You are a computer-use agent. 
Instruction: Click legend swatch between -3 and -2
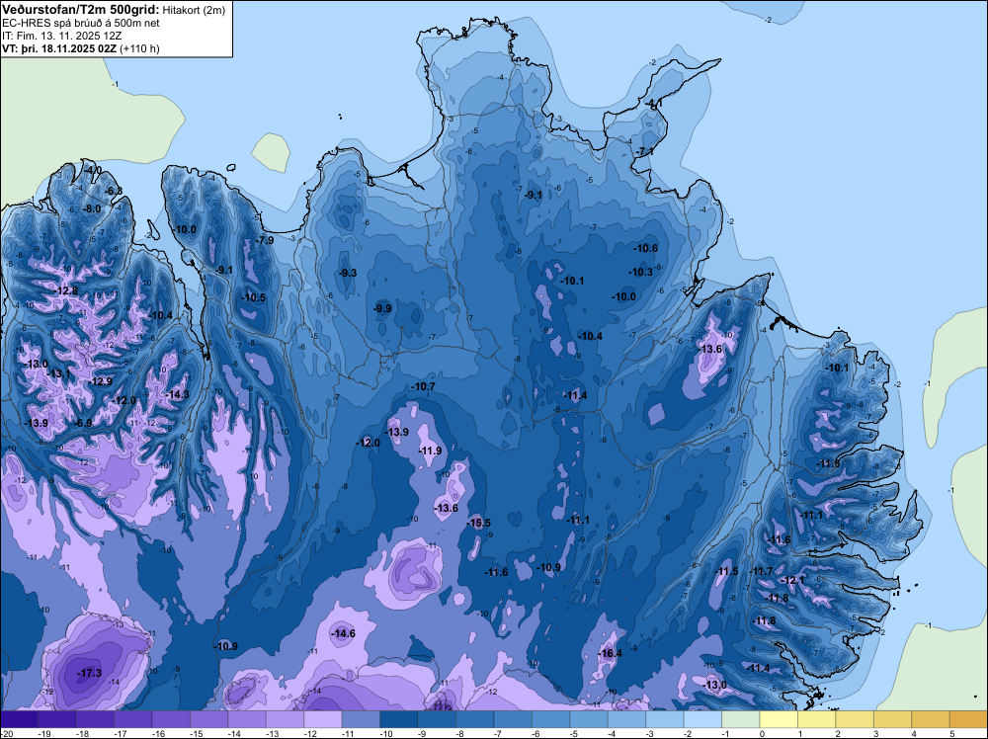click(665, 719)
